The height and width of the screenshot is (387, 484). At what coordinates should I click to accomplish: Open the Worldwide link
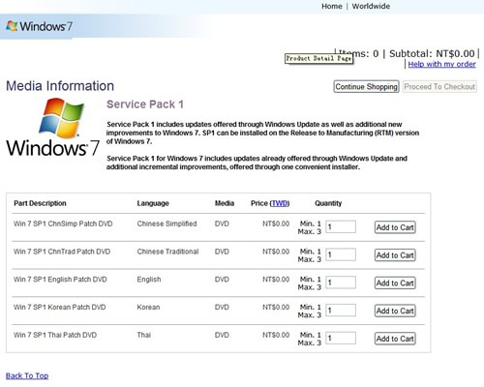[x=371, y=6]
